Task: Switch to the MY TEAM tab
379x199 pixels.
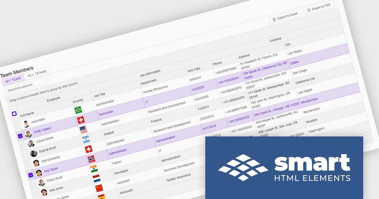Action: tap(13, 79)
